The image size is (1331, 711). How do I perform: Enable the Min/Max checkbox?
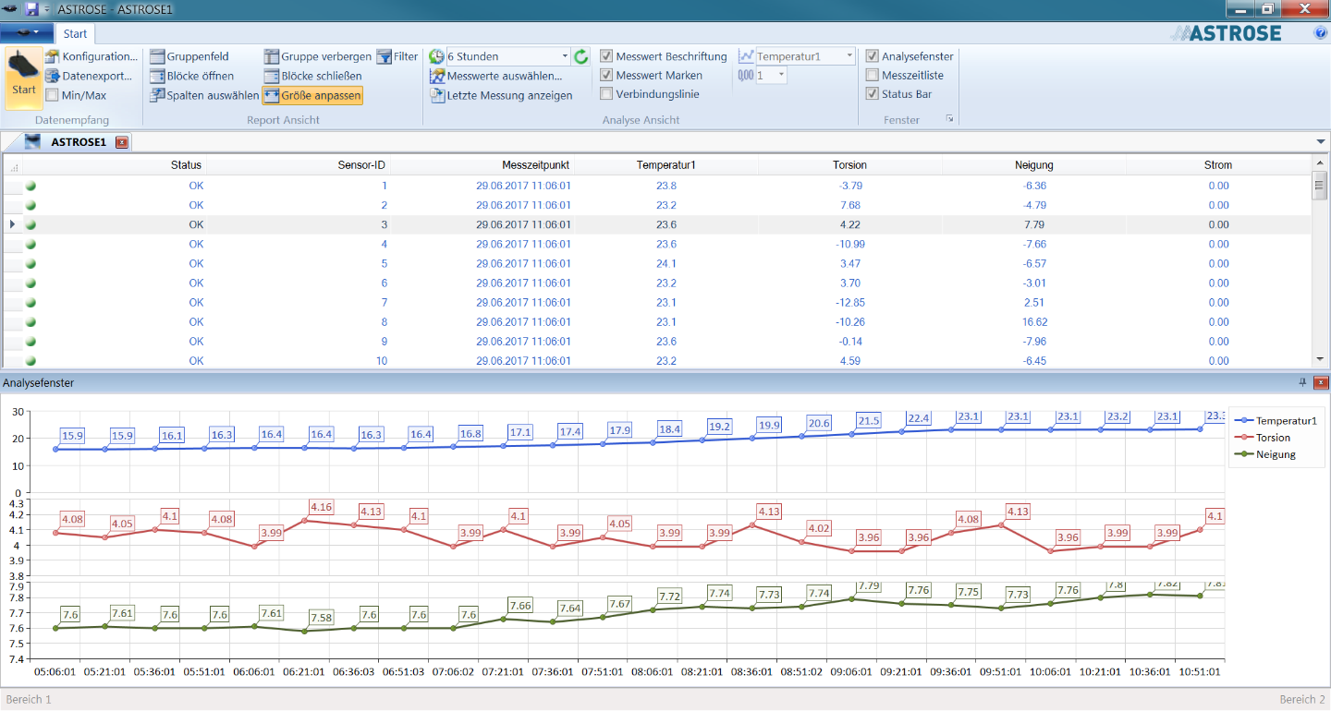coord(53,95)
